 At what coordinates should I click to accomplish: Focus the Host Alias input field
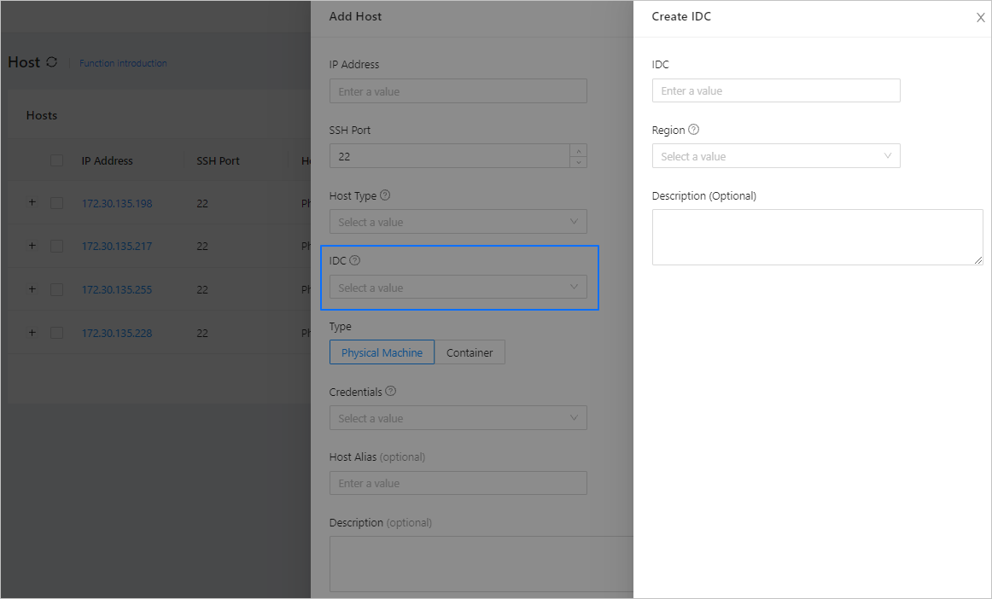click(458, 483)
